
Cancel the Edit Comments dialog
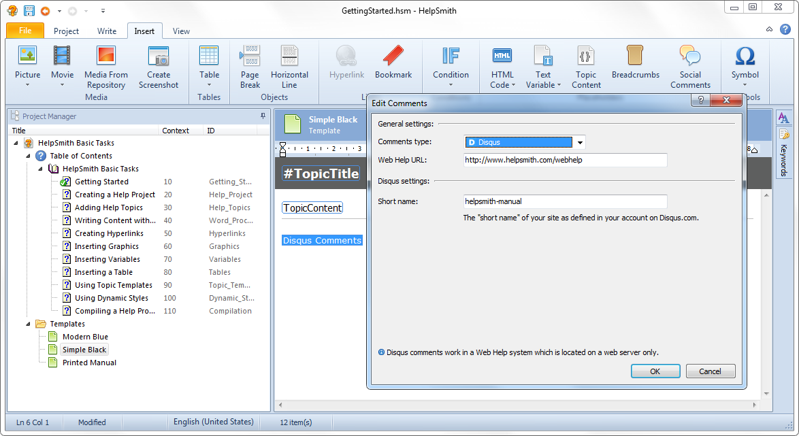click(x=711, y=371)
